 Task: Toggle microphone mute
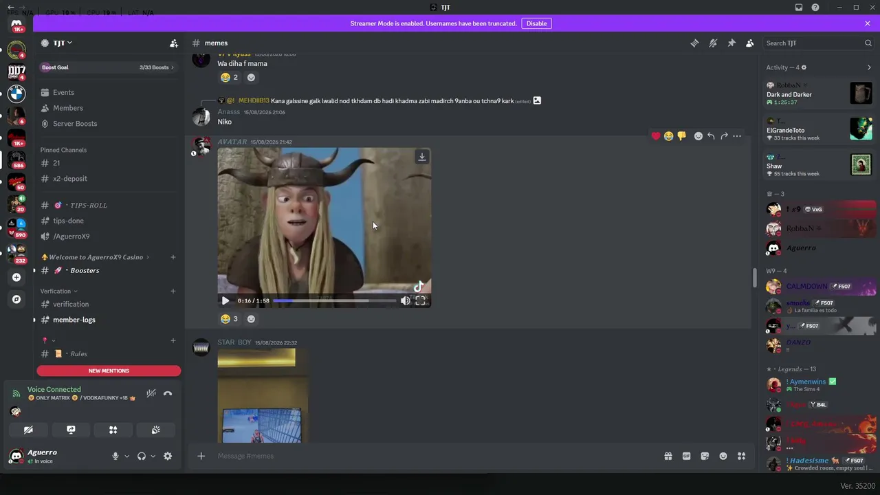pyautogui.click(x=115, y=456)
